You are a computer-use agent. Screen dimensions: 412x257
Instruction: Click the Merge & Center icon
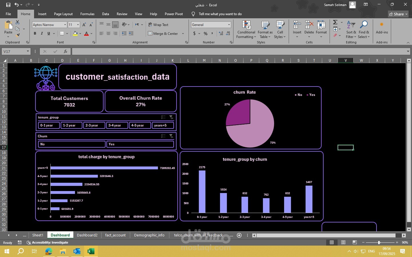click(x=150, y=33)
